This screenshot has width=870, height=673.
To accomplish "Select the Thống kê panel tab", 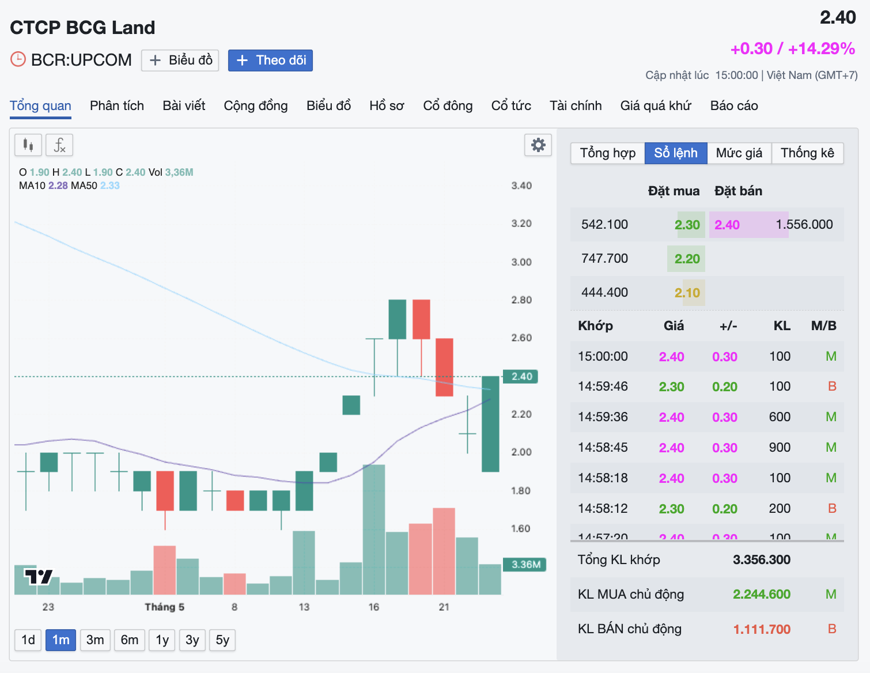I will point(807,153).
